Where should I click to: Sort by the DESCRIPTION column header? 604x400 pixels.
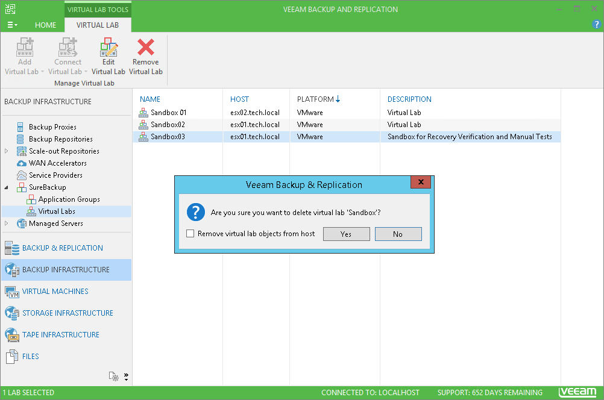[x=409, y=99]
